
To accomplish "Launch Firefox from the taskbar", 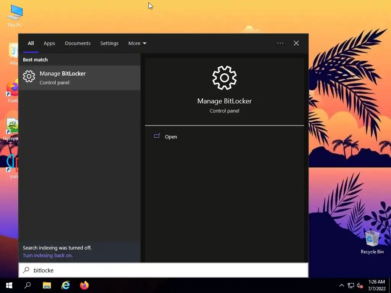I will [84, 285].
